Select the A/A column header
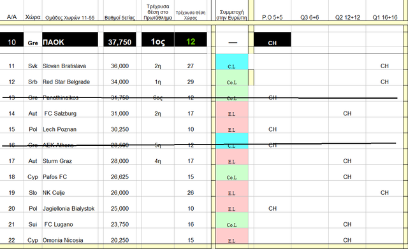This screenshot has width=408, height=249. pos(11,17)
